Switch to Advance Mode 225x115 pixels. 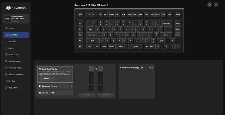(16, 61)
